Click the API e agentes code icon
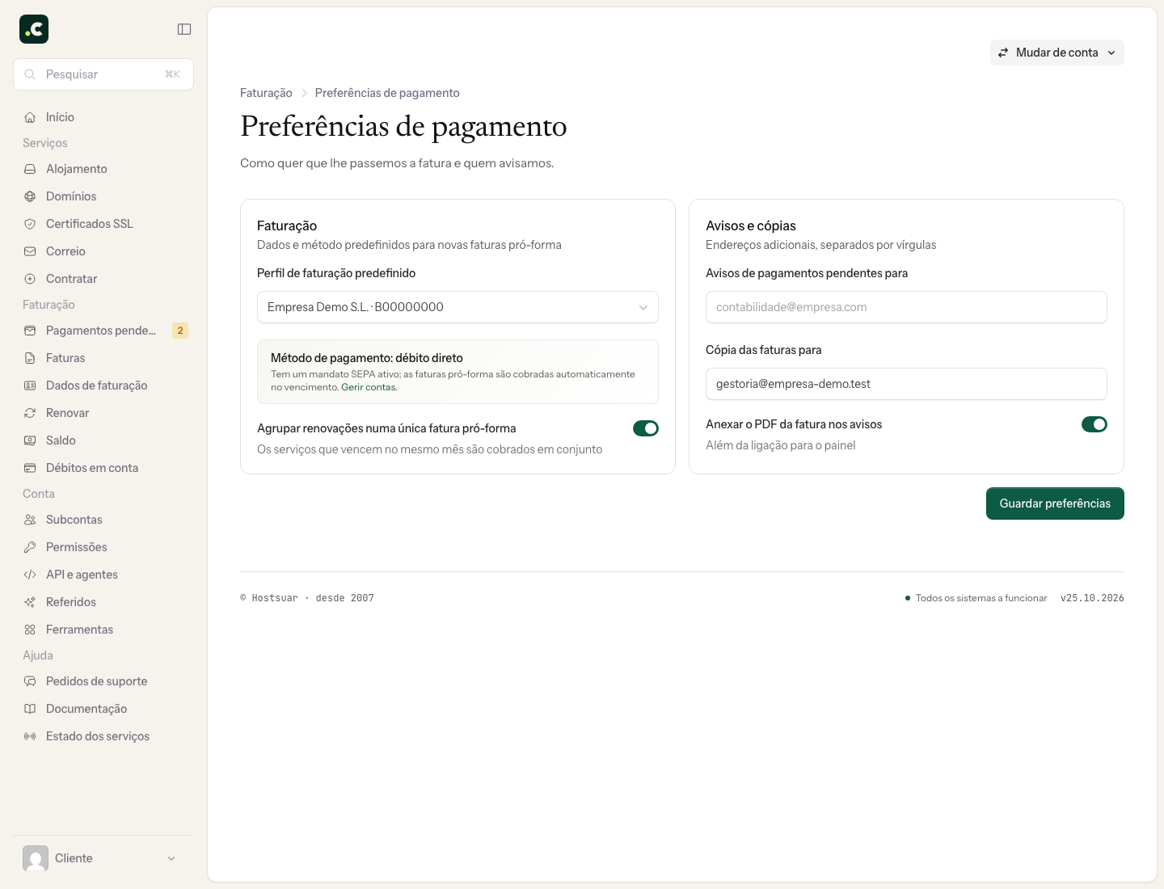1164x889 pixels. tap(30, 575)
